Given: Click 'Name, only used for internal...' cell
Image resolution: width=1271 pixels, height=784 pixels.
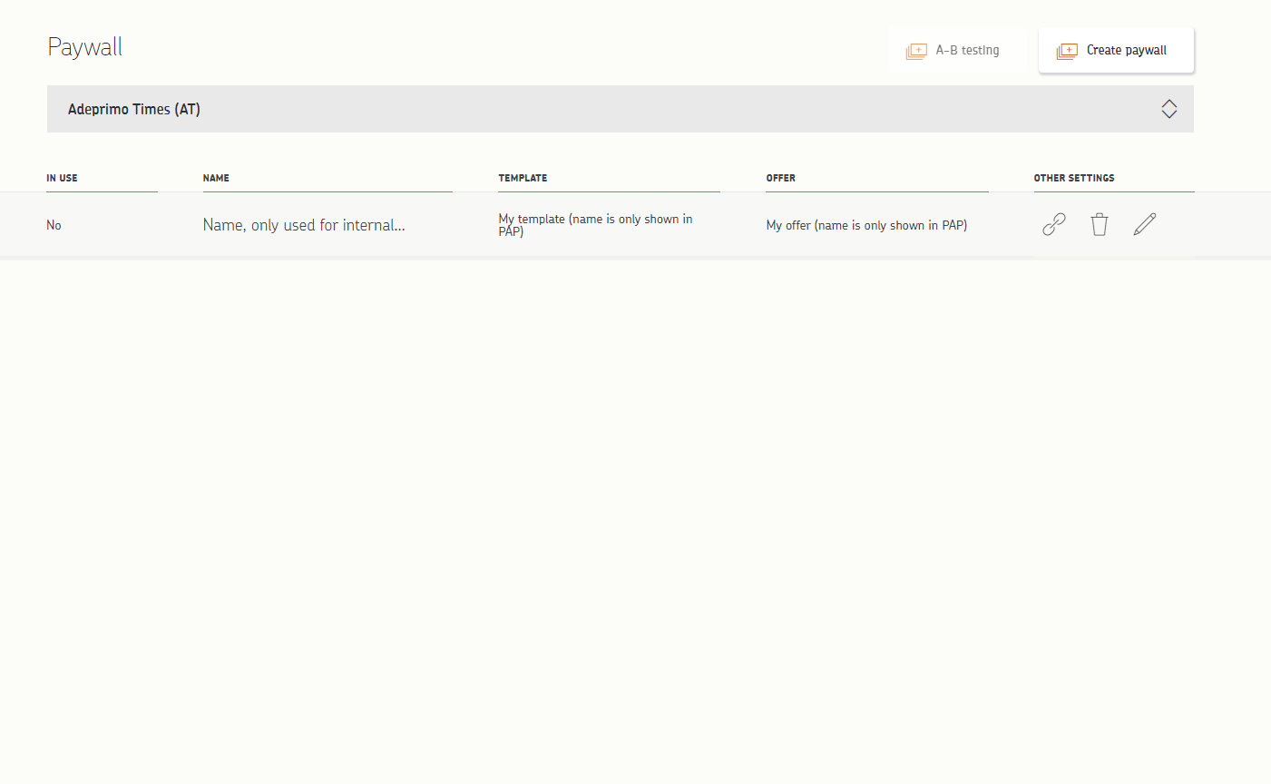Looking at the screenshot, I should (x=304, y=225).
